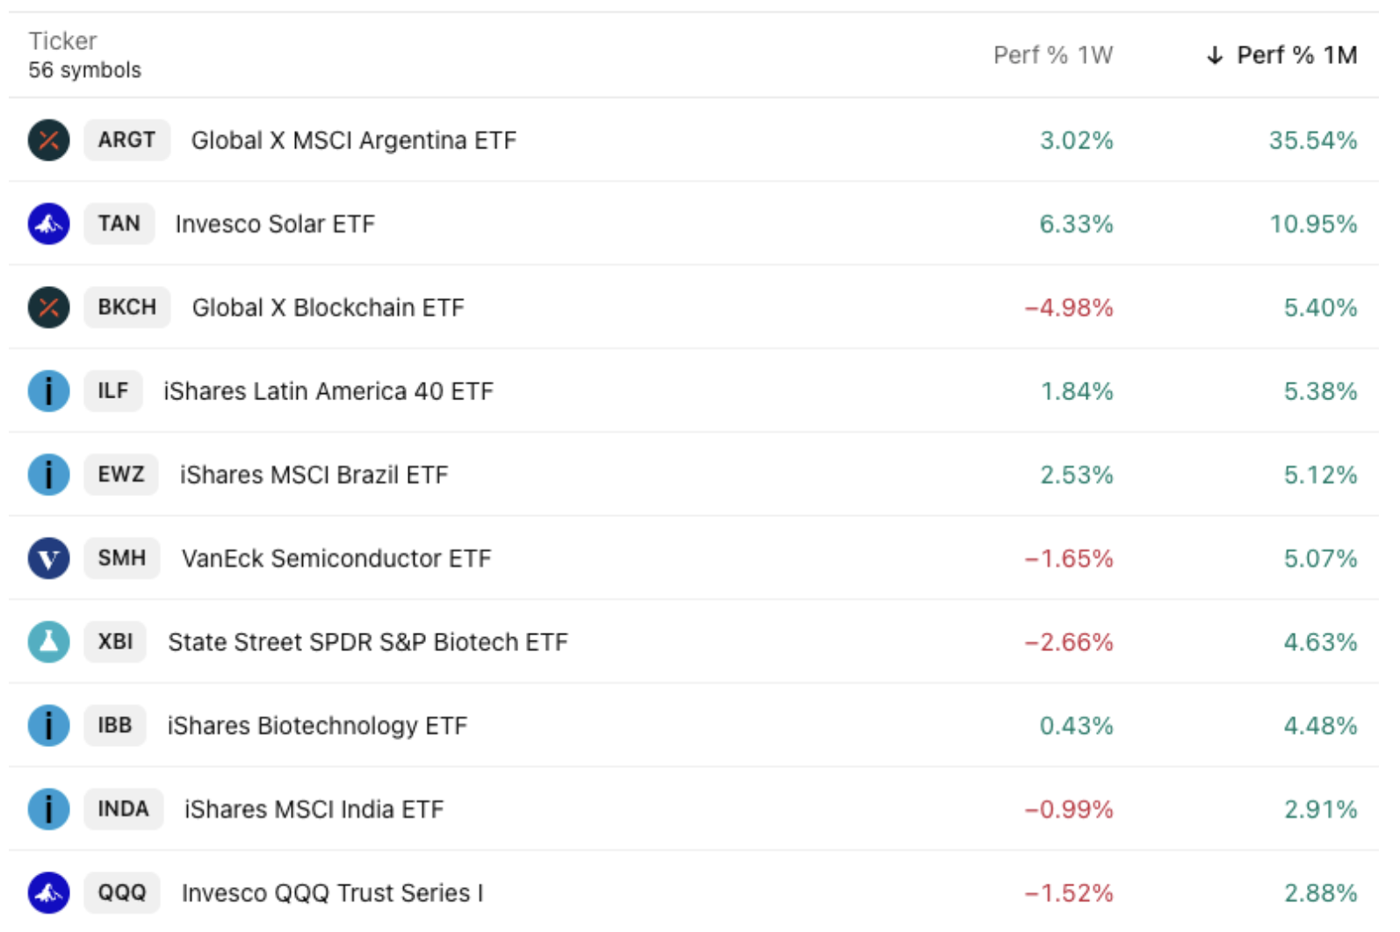Click the Invesco logo beside QQQ
The height and width of the screenshot is (932, 1400).
pyautogui.click(x=48, y=893)
